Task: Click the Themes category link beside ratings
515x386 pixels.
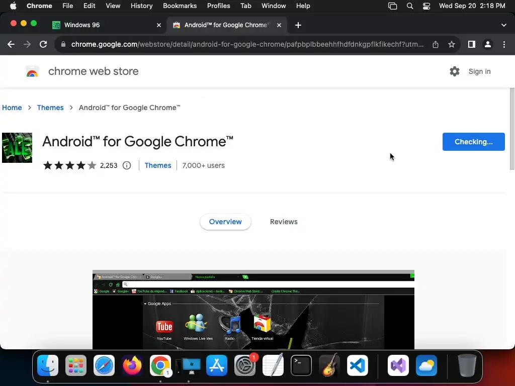Action: [x=158, y=165]
